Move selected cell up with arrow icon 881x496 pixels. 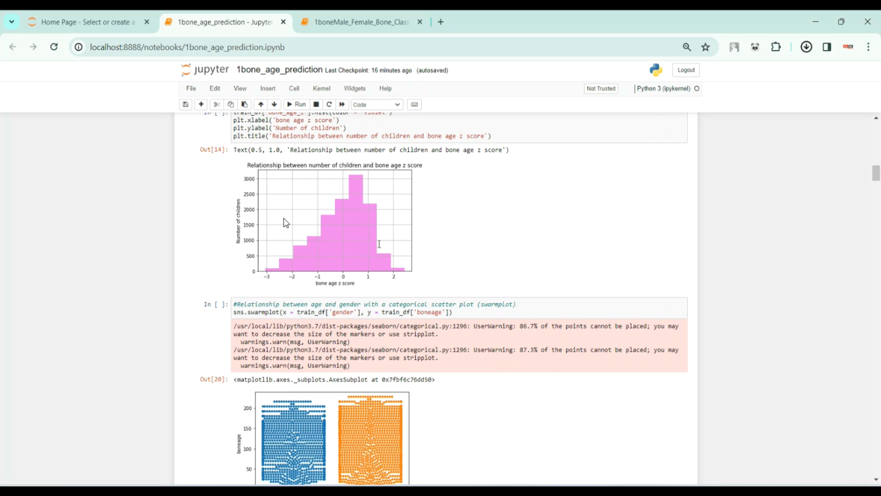point(261,105)
